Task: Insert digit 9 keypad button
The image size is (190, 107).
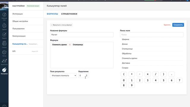Action: click(132, 85)
